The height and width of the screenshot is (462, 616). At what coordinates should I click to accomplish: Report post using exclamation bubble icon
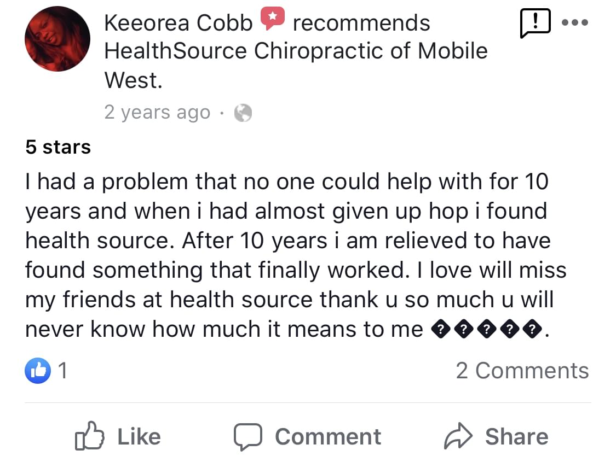coord(535,25)
